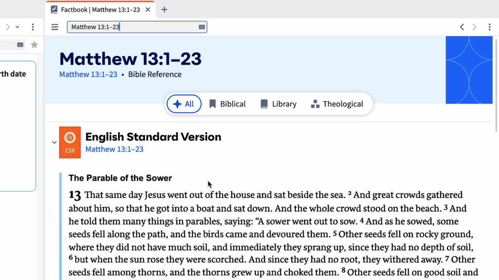Click the Factbook forward arrow
499x280 pixels.
point(474,27)
